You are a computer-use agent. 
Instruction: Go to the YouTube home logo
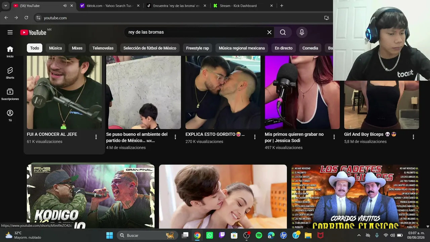pyautogui.click(x=33, y=32)
